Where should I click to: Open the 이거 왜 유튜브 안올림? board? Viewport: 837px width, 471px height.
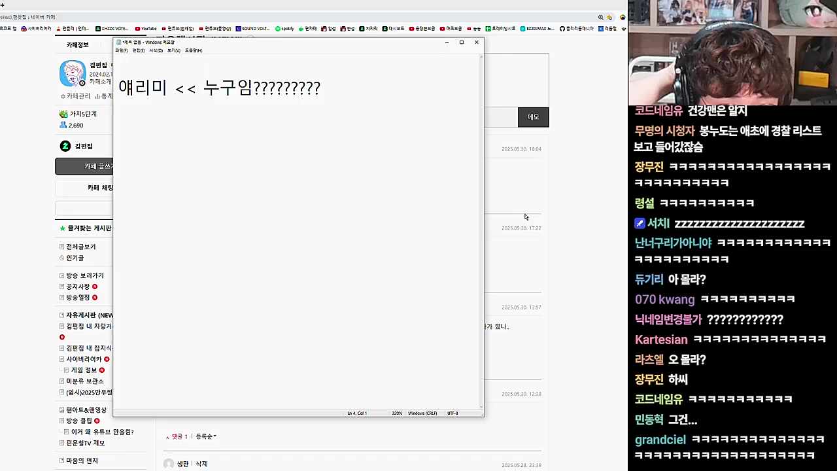click(x=102, y=432)
